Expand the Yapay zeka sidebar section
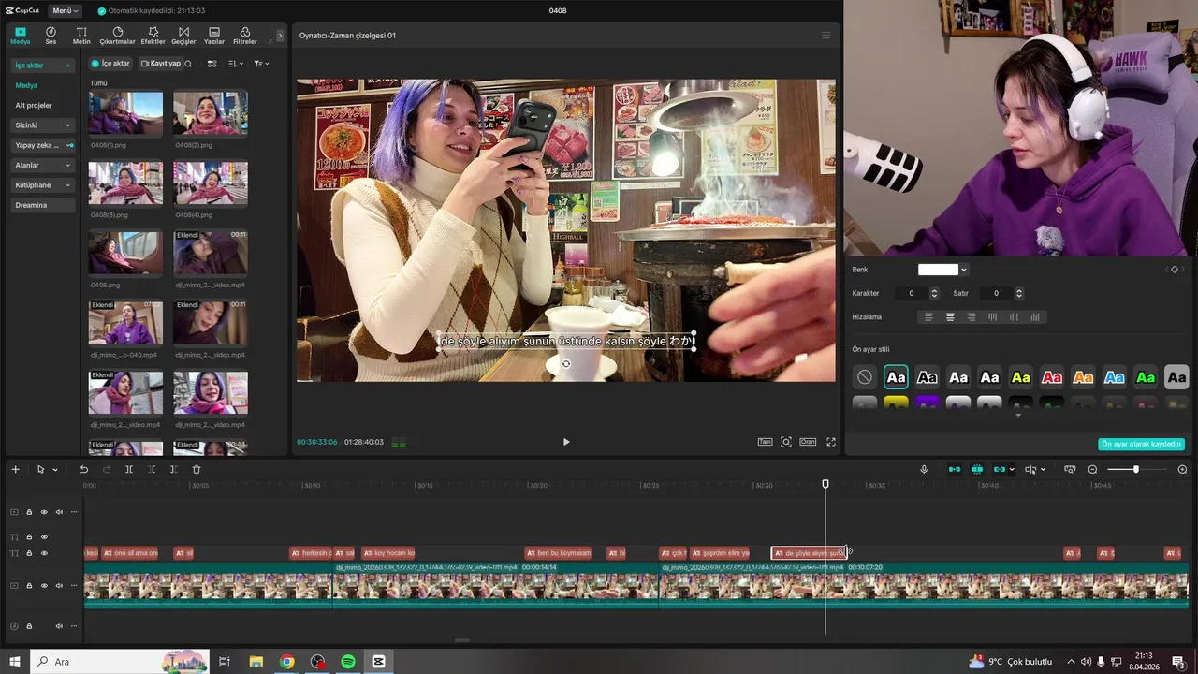1198x674 pixels. [x=42, y=145]
